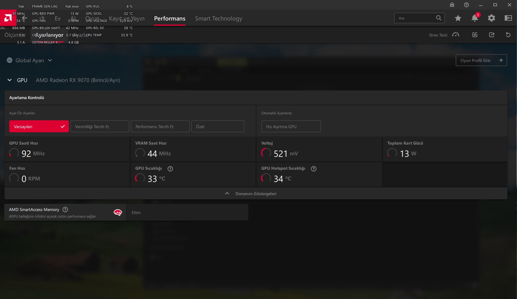This screenshot has height=299, width=517.
Task: Click the AMD logo in the top-left corner
Action: pos(8,18)
